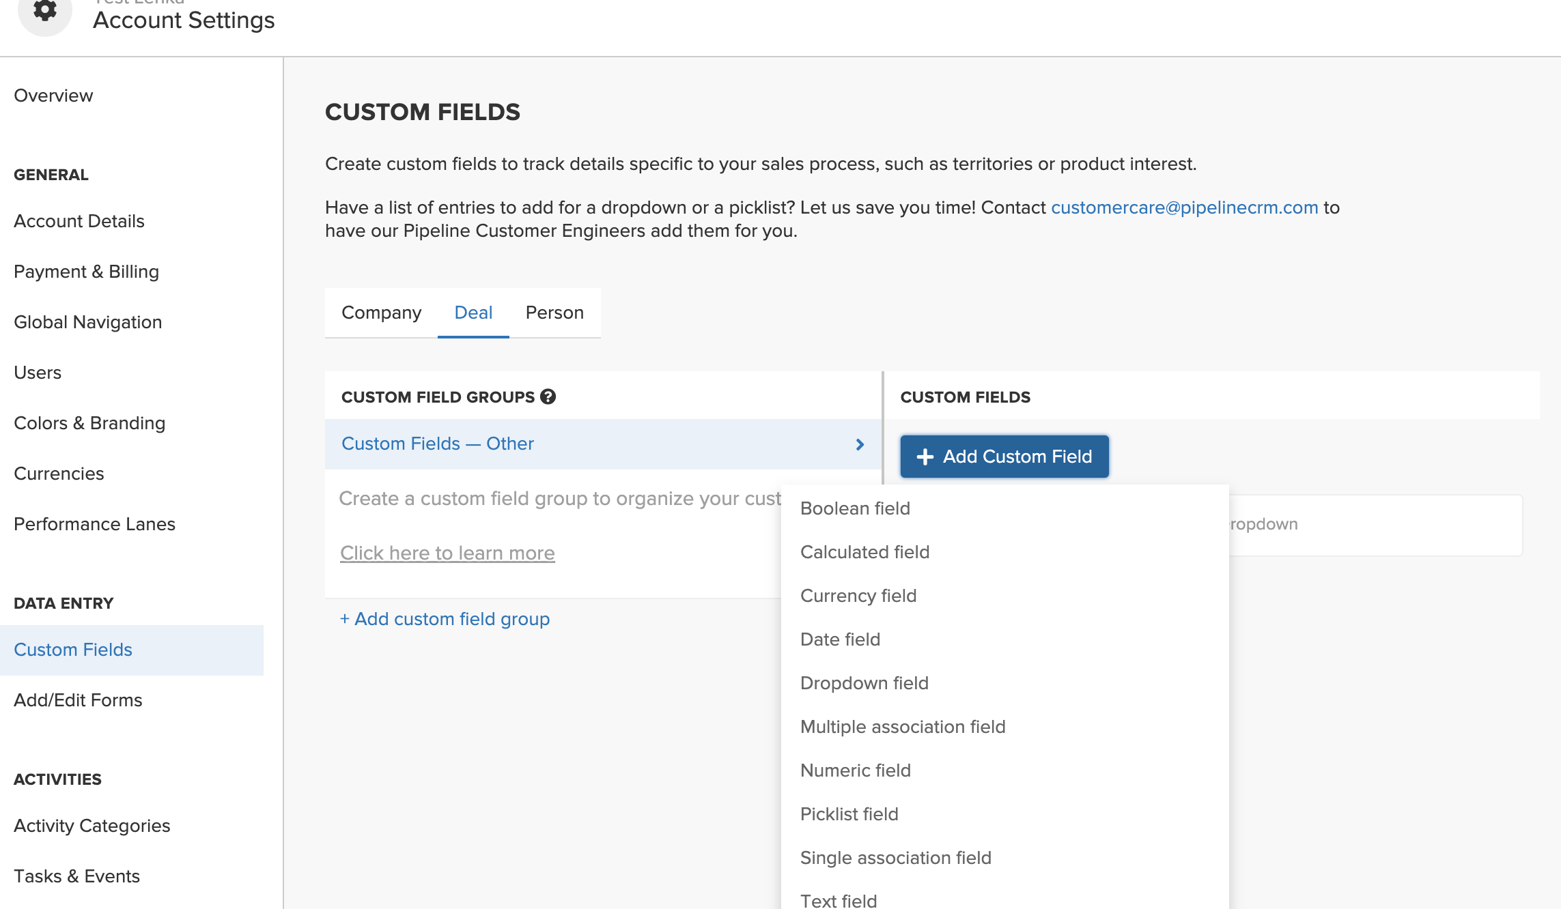Image resolution: width=1561 pixels, height=909 pixels.
Task: Choose Picklist field from the open menu
Action: 849,813
